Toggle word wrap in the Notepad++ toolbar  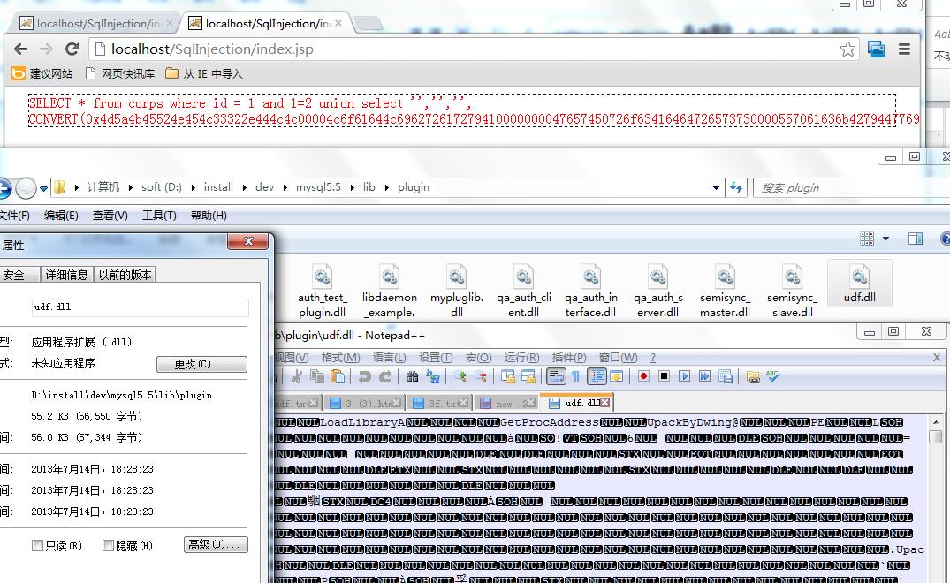[556, 376]
